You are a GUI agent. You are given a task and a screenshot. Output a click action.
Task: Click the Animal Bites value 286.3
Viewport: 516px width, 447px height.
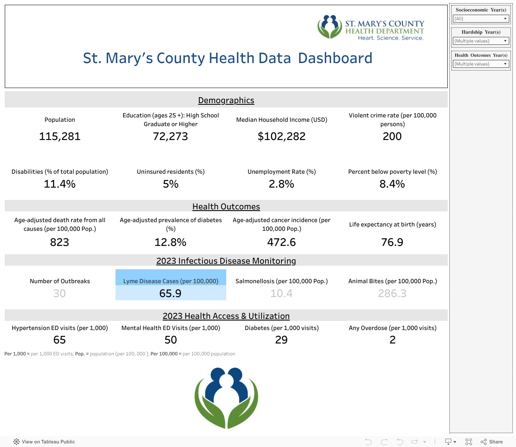click(392, 294)
